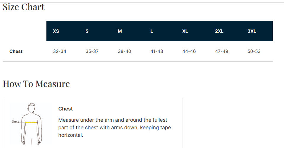Select the 3XL size column header
This screenshot has width=284, height=148.
(252, 31)
